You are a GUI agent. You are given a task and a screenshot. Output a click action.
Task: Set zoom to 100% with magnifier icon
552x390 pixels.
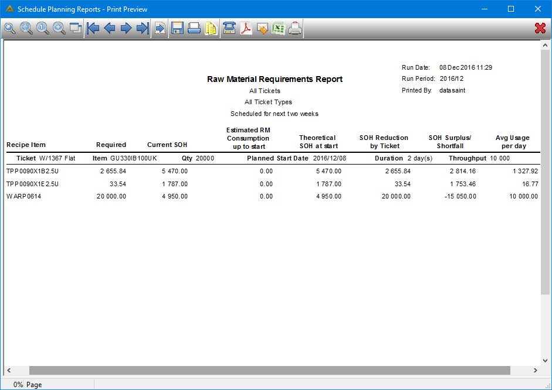43,28
